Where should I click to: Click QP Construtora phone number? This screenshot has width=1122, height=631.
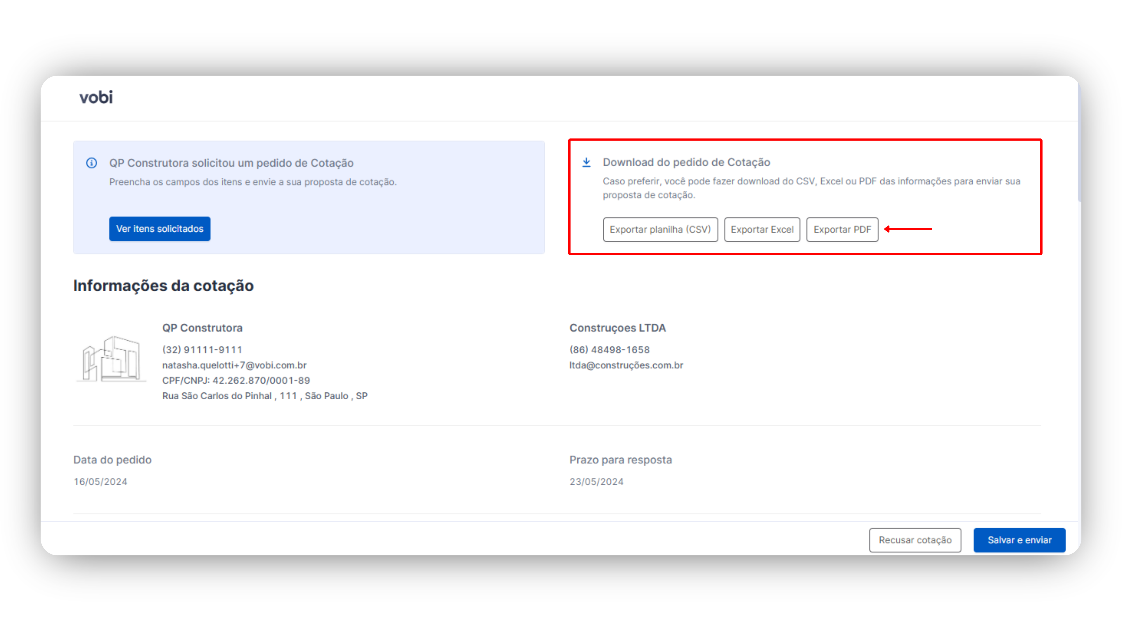[x=202, y=350]
